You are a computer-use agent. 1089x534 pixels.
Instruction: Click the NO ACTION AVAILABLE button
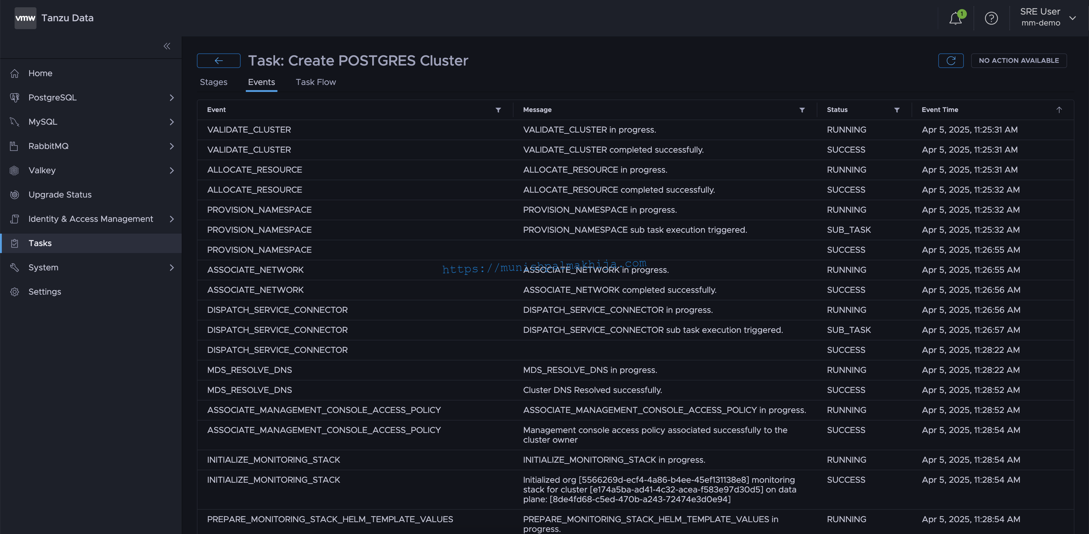(1019, 61)
